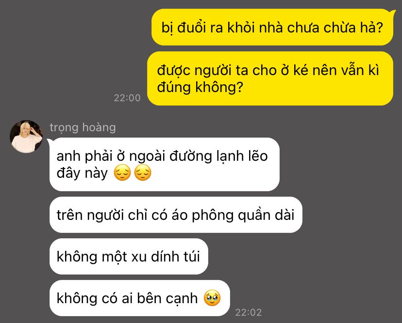402x323 pixels.
Task: Select the yellow message 'được người ta cho ở ké'
Action: tap(270, 78)
